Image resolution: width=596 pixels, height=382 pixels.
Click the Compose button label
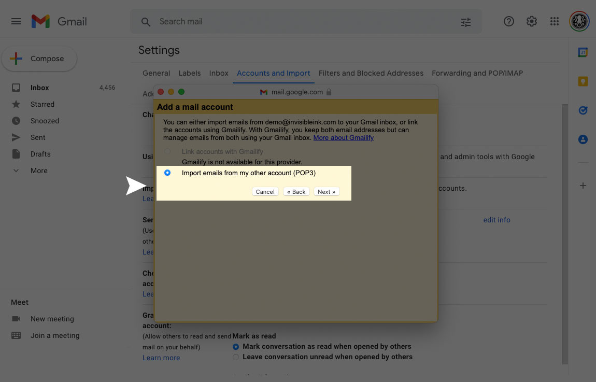click(x=47, y=59)
